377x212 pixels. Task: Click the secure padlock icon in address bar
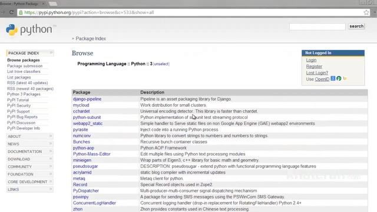click(x=21, y=12)
